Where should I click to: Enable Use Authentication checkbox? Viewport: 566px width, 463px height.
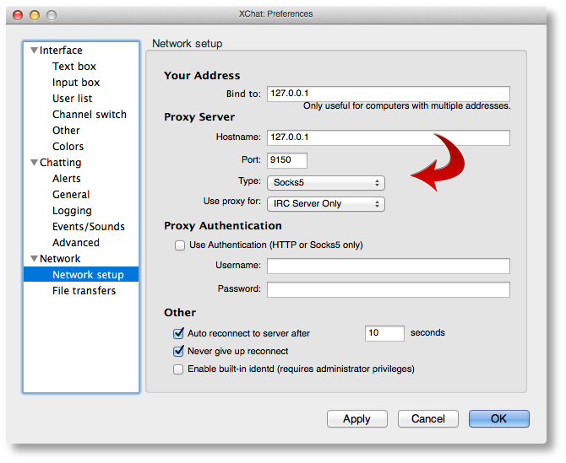point(180,245)
